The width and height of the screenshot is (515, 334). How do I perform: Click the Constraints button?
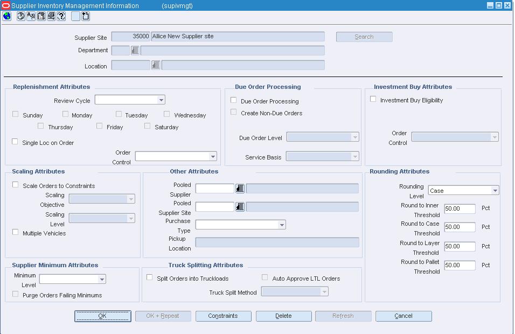point(224,316)
